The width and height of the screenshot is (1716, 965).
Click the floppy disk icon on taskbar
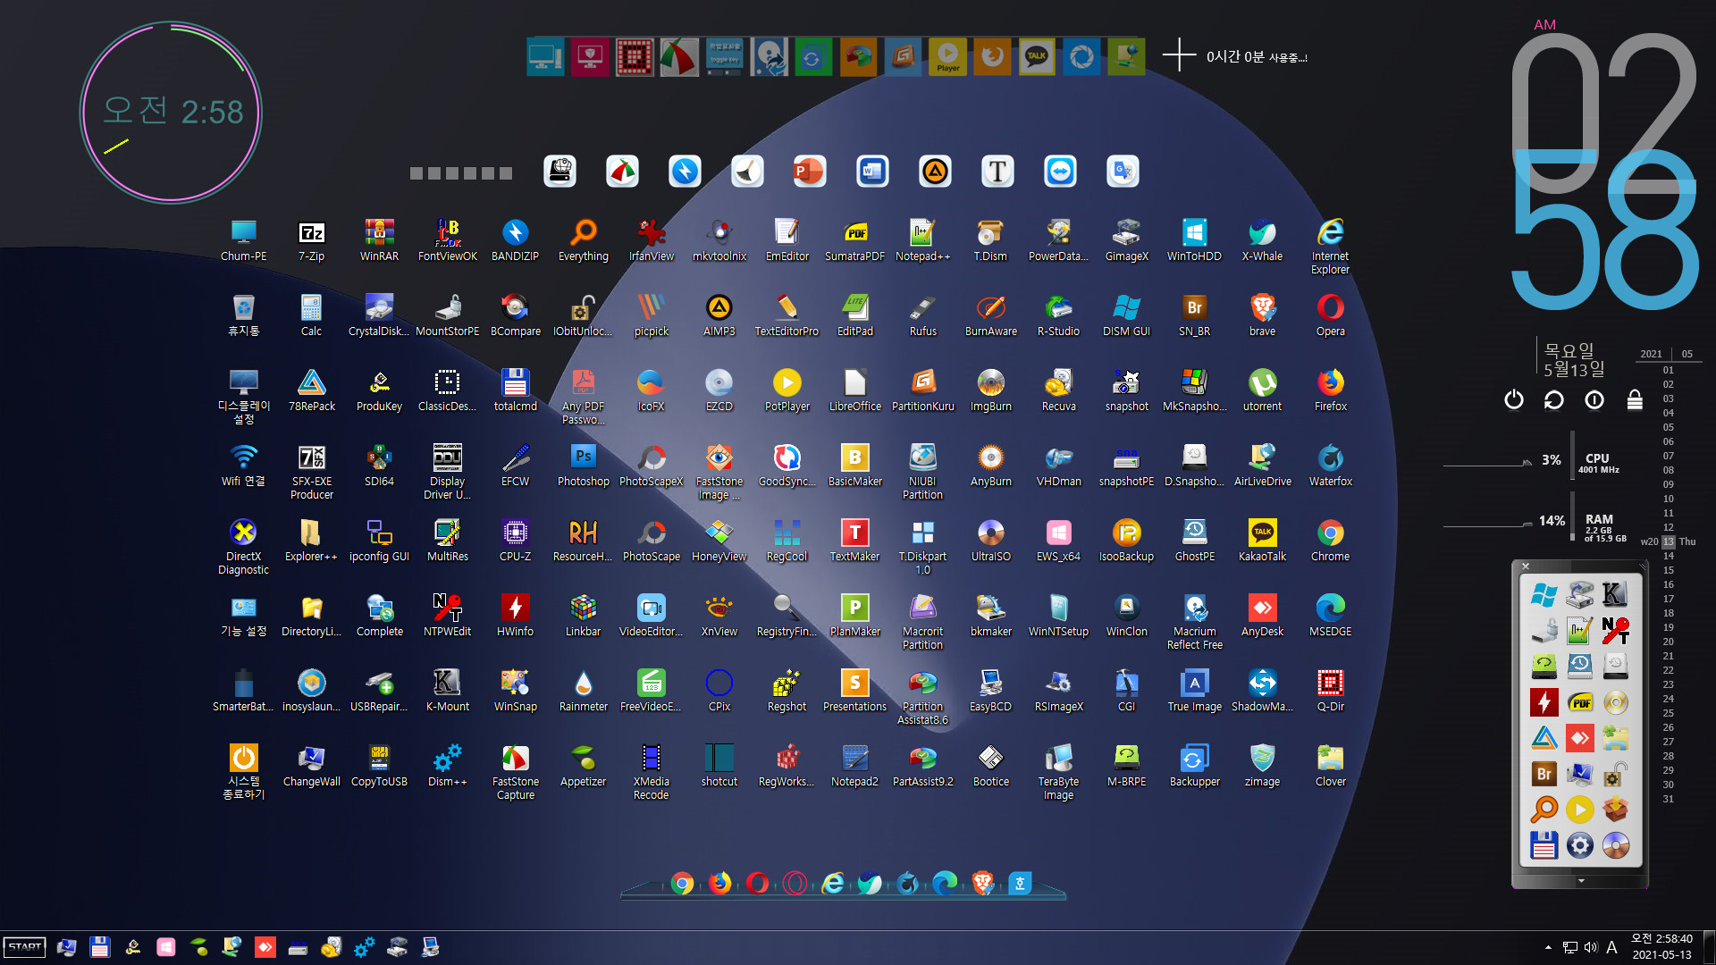tap(99, 947)
